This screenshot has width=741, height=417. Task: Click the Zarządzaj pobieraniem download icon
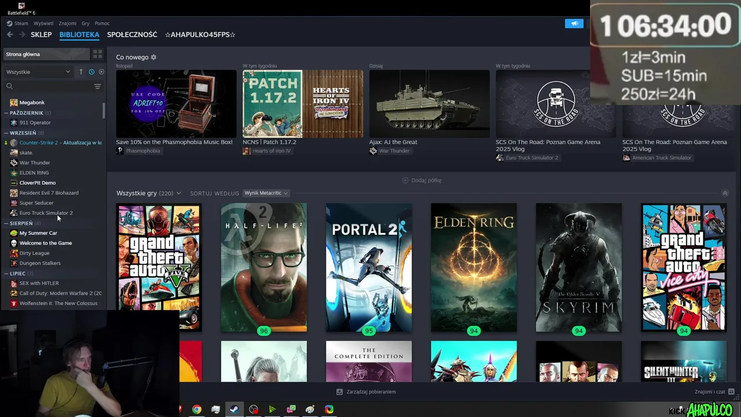pos(339,392)
